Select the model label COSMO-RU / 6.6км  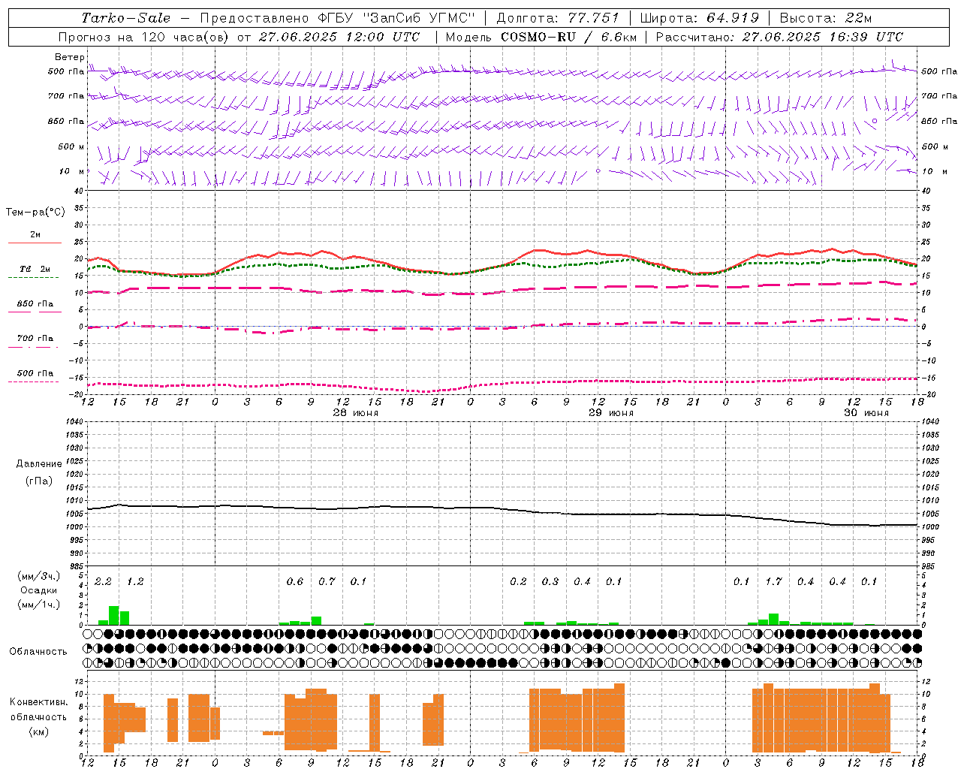pos(568,36)
